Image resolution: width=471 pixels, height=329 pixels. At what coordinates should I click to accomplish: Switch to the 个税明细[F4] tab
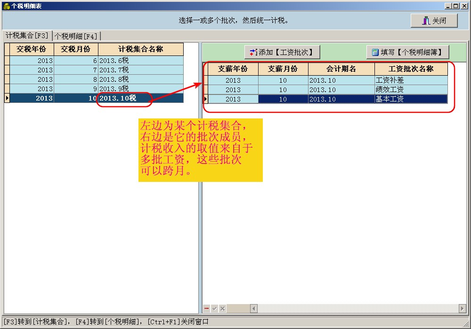pyautogui.click(x=76, y=36)
